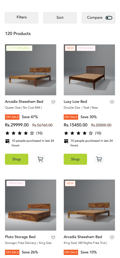
Task: Add Rs.29999 Arcadia bed to cart
Action: coord(40,159)
